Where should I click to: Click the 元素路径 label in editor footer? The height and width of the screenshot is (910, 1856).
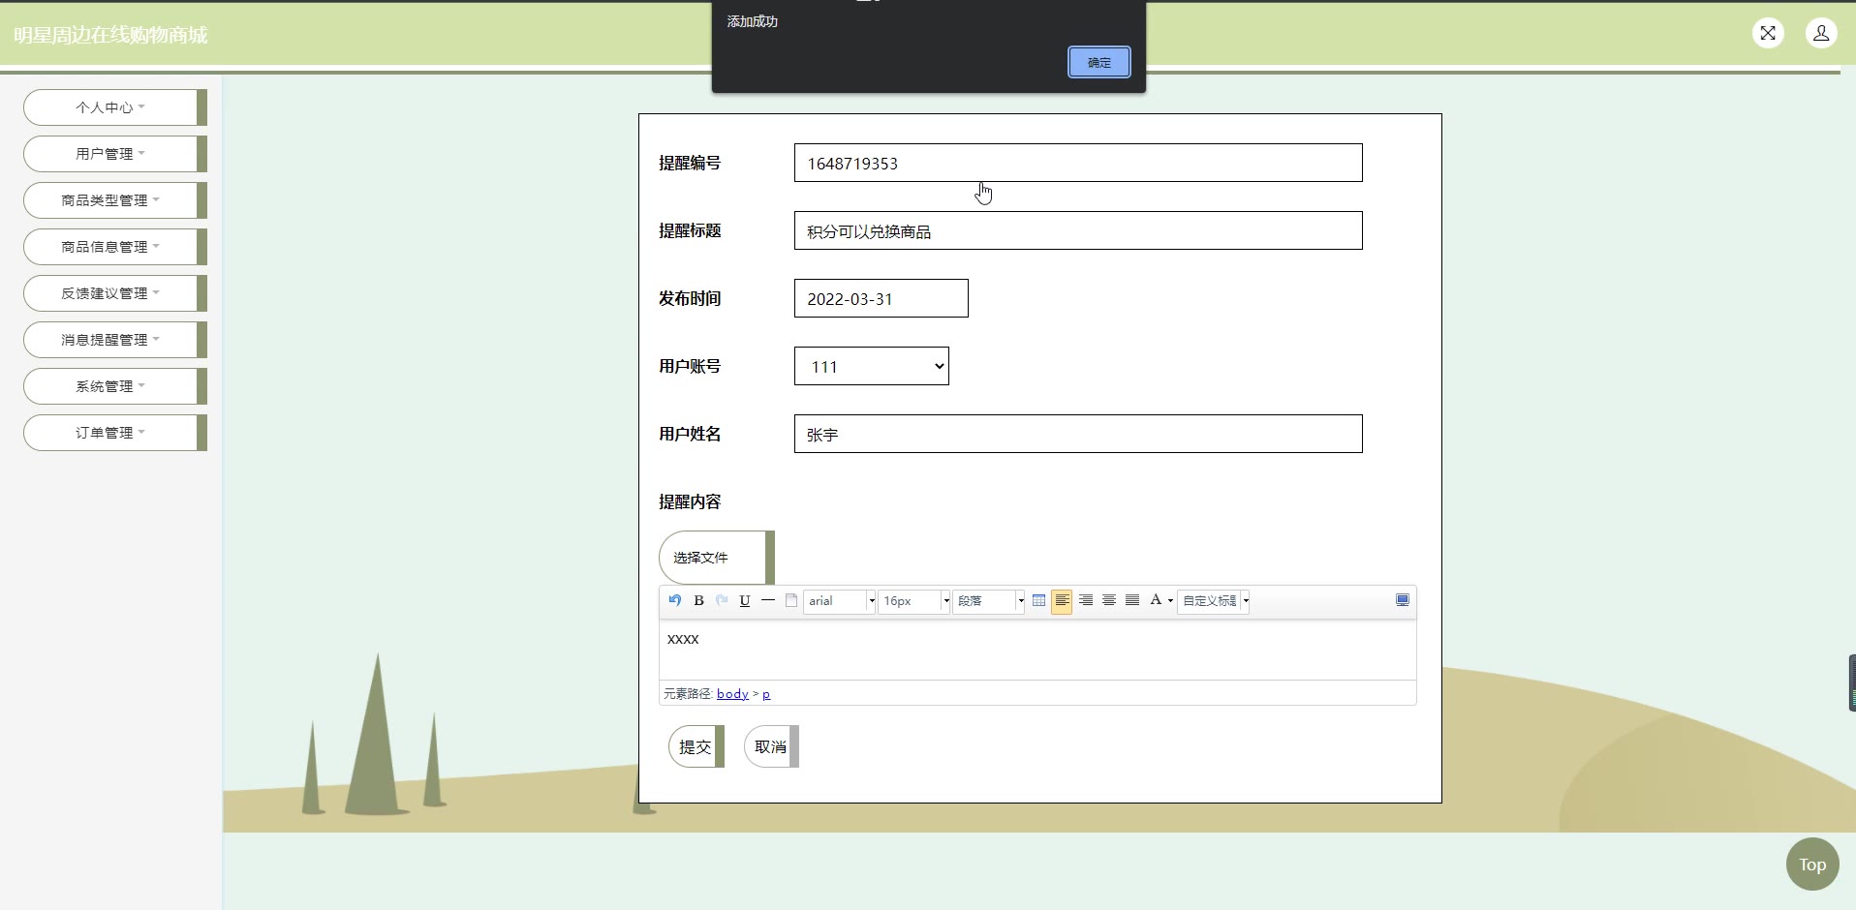[x=688, y=694]
